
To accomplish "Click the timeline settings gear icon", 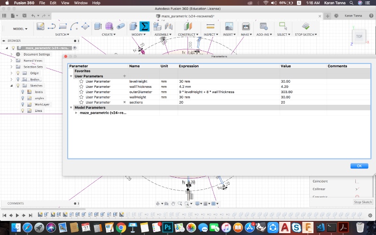I will pos(370,215).
